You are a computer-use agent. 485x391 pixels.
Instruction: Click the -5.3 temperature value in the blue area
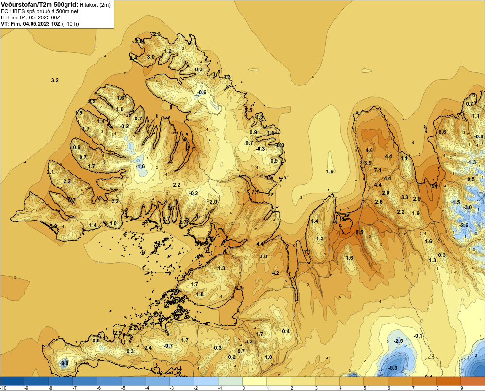[x=392, y=368]
